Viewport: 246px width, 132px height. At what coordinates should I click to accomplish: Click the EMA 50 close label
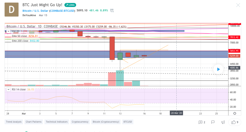19,36
